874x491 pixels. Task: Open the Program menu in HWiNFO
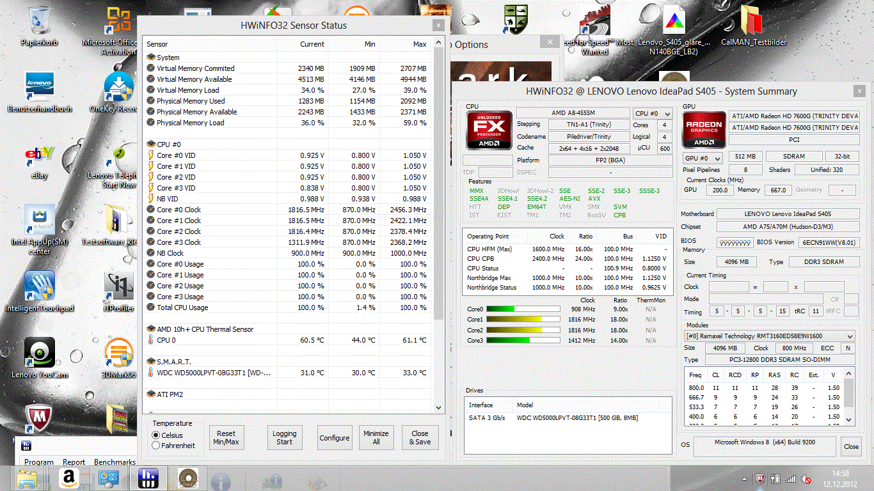click(39, 462)
